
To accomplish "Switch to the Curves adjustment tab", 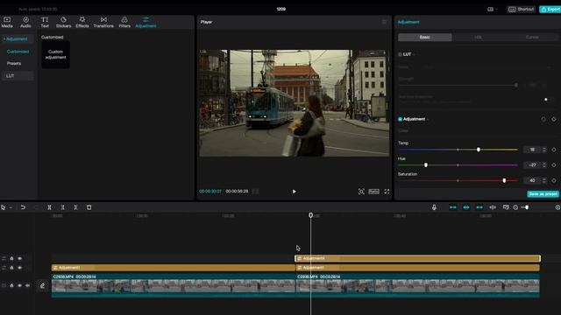I will pos(532,37).
